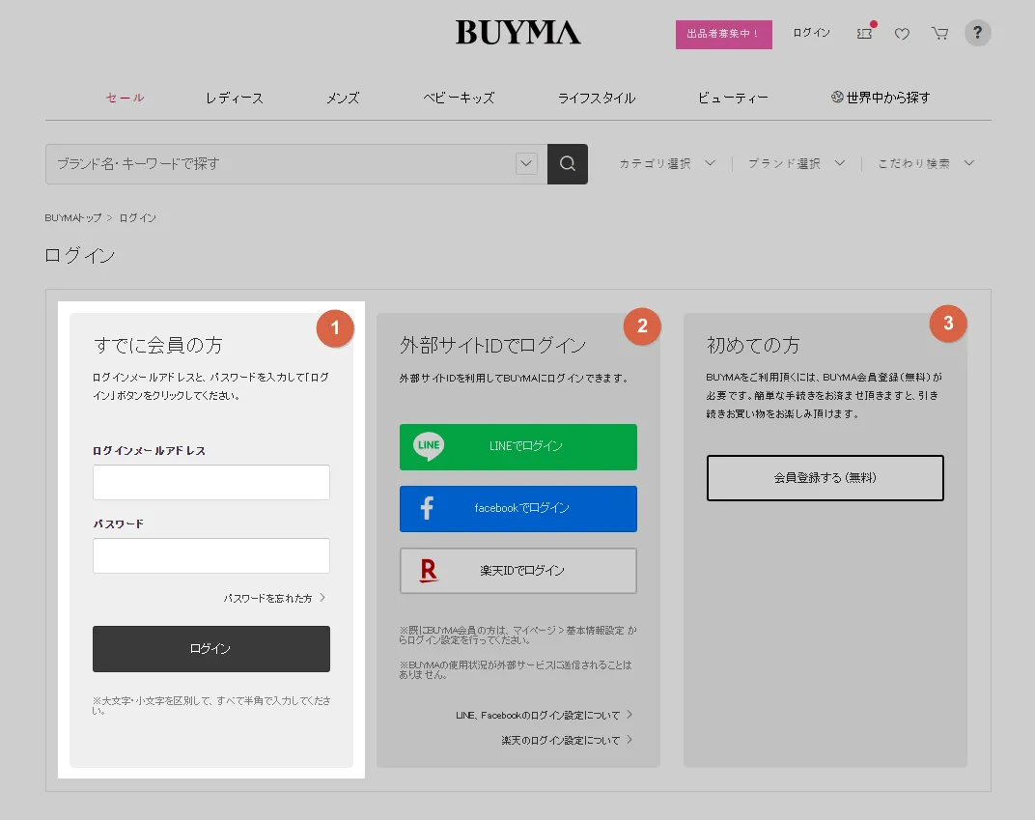Expand the search box dropdown arrow

click(x=526, y=164)
